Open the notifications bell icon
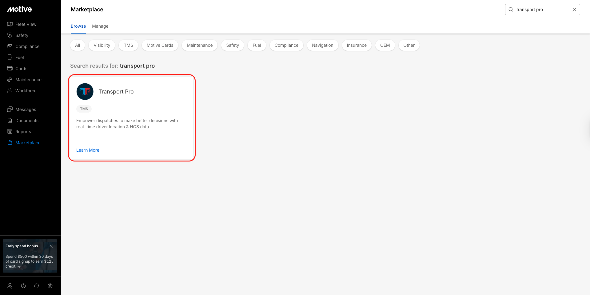 click(37, 286)
